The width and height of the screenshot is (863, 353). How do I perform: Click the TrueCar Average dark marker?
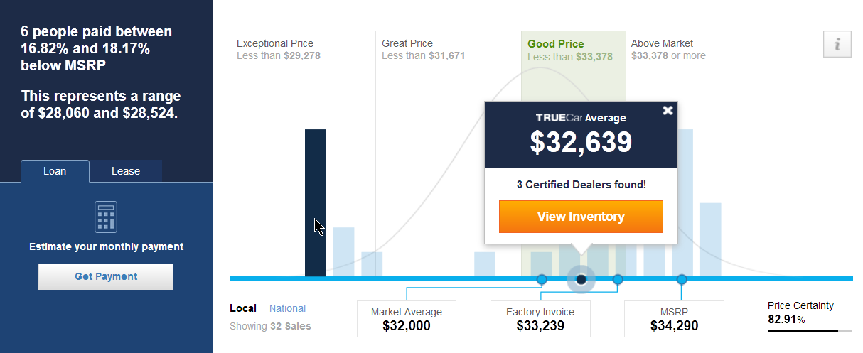point(581,279)
